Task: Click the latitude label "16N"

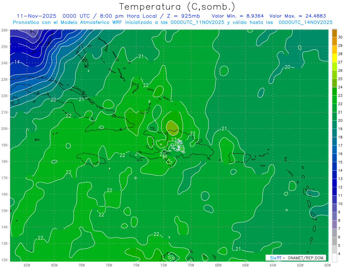Action: (x=4, y=194)
